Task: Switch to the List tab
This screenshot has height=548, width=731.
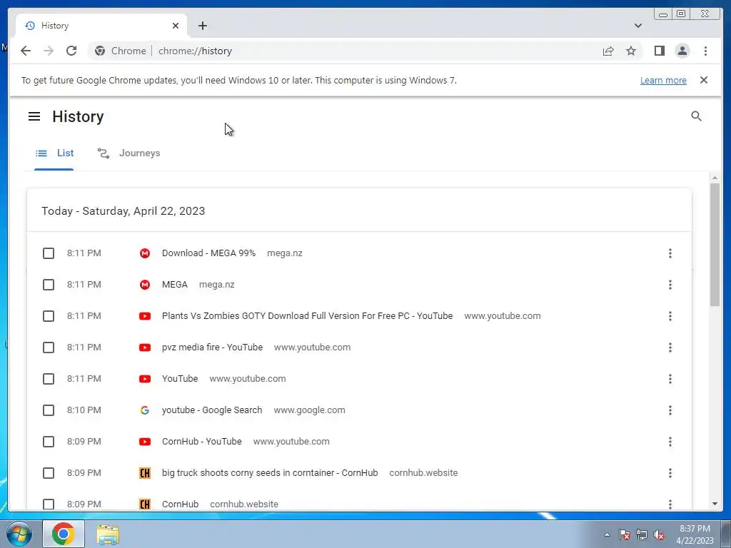Action: point(54,153)
